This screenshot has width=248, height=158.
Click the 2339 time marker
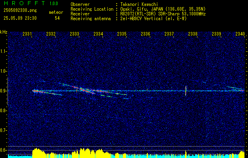click(216, 34)
